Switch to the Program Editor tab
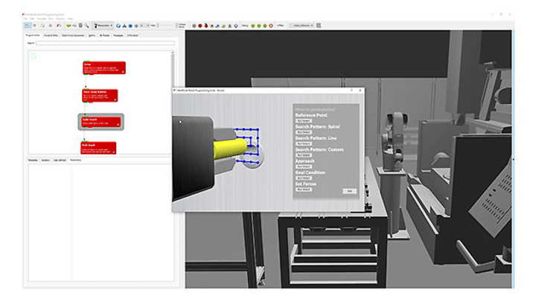 32,34
